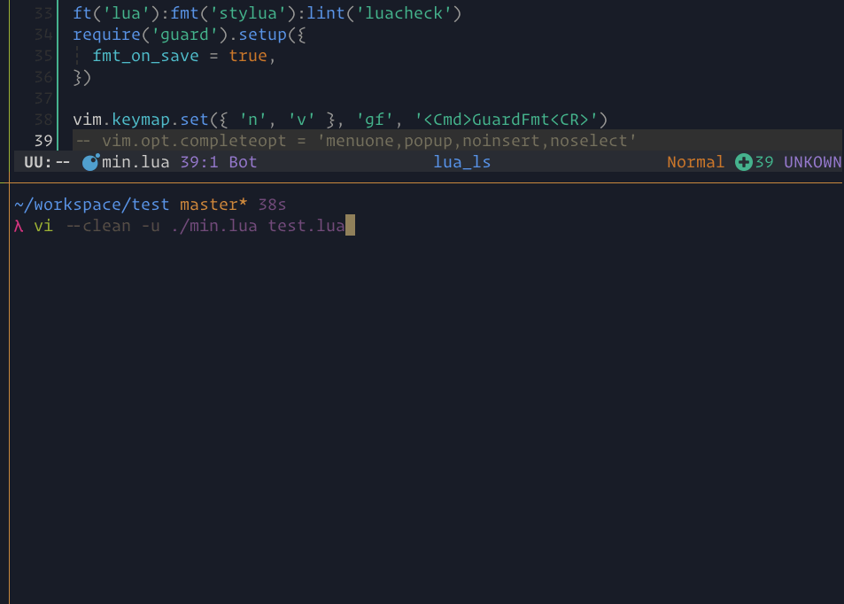Click the terminal cursor block after test.lua
Screen dimensions: 844x604
coord(352,225)
